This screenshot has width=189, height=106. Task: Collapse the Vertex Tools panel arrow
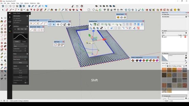tap(30, 13)
